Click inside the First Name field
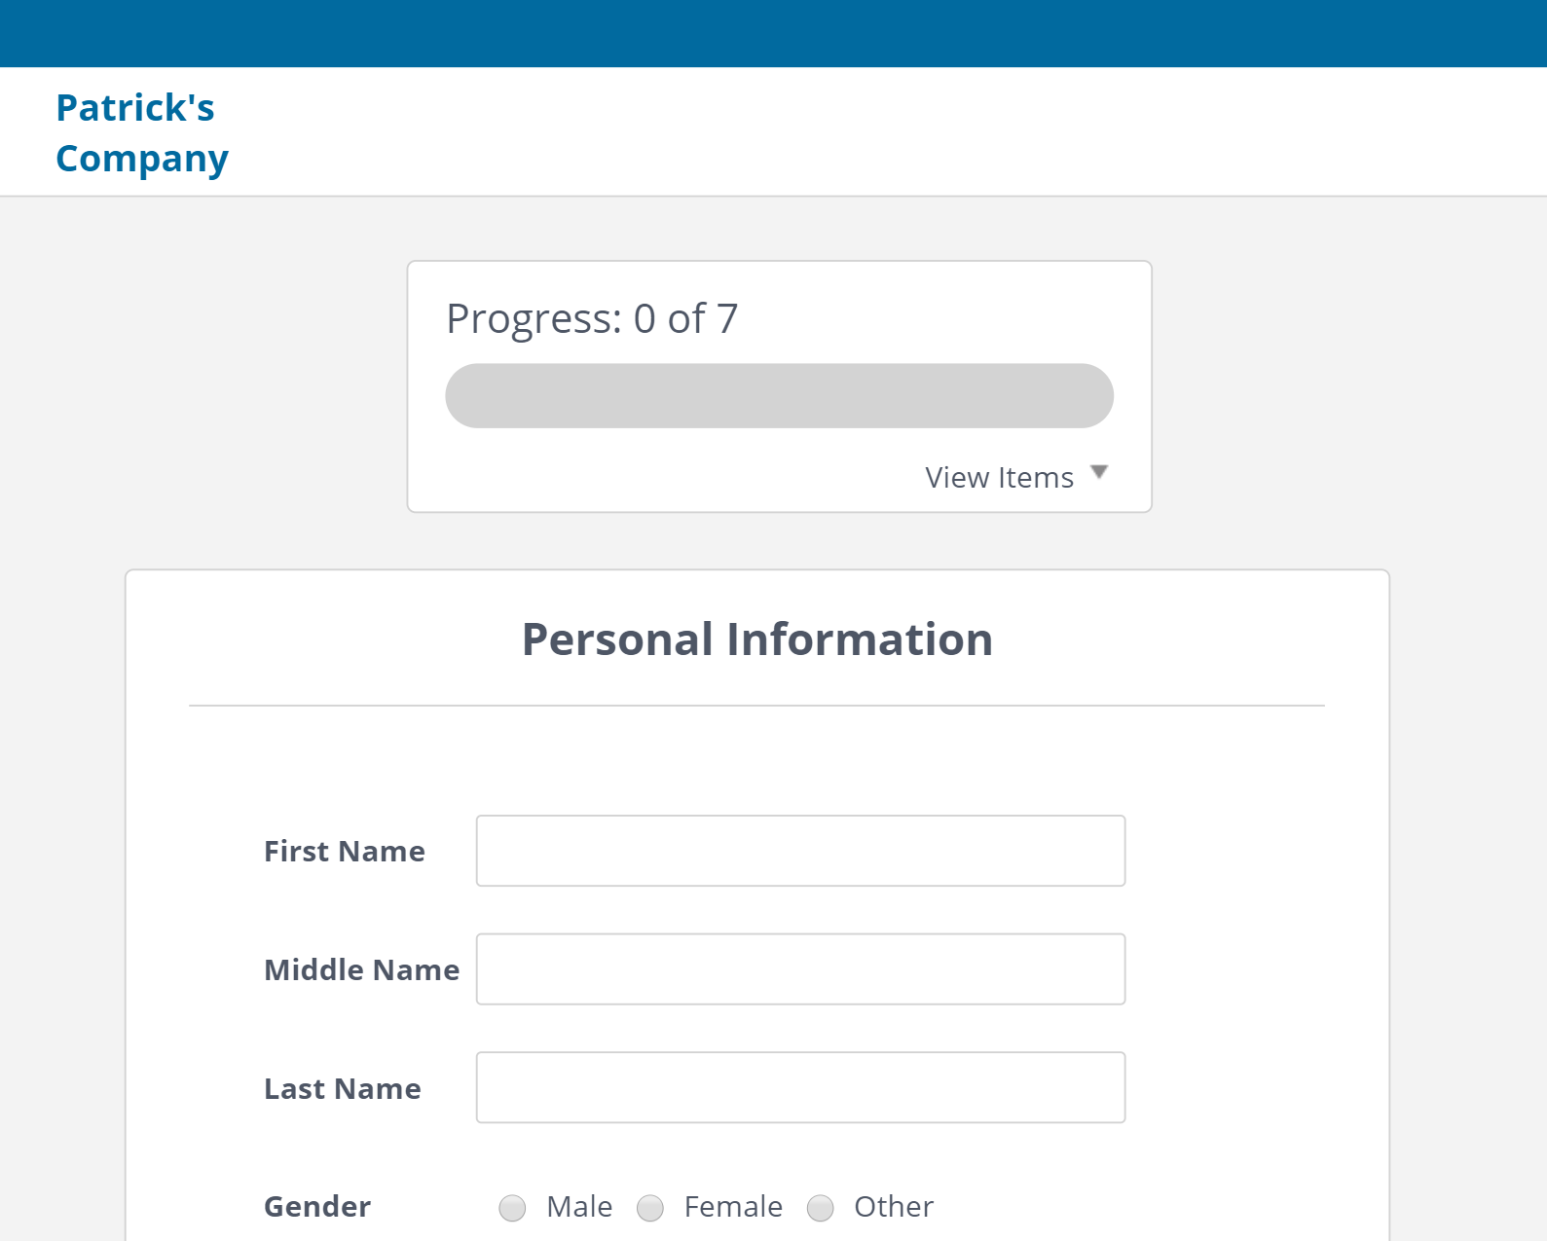The width and height of the screenshot is (1547, 1241). 799,850
